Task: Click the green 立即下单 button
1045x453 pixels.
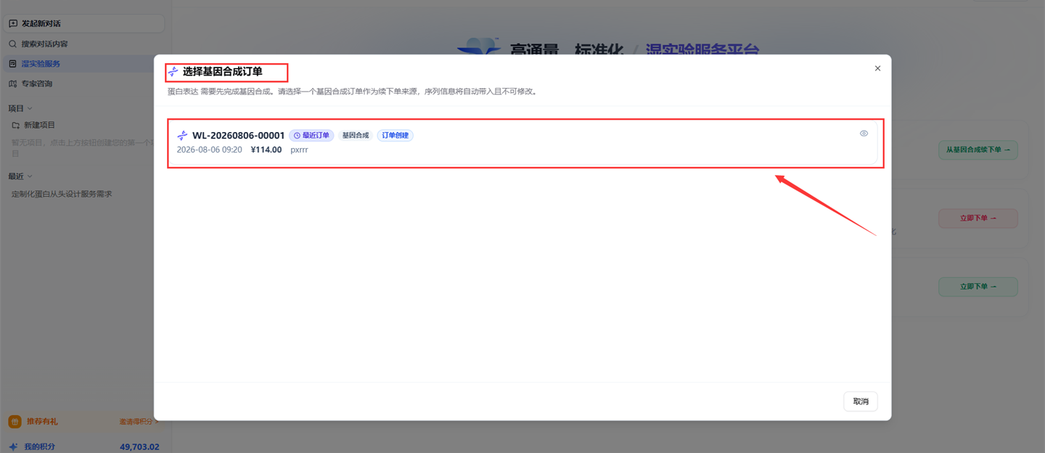Action: (978, 286)
